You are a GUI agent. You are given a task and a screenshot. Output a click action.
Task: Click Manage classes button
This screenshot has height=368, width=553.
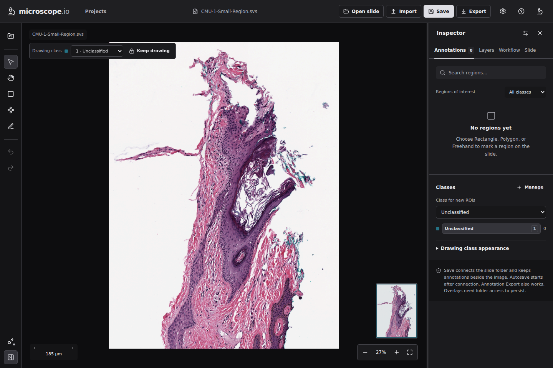point(530,187)
